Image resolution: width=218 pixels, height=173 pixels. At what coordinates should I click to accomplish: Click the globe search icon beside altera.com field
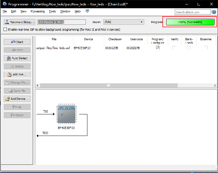tap(214, 12)
